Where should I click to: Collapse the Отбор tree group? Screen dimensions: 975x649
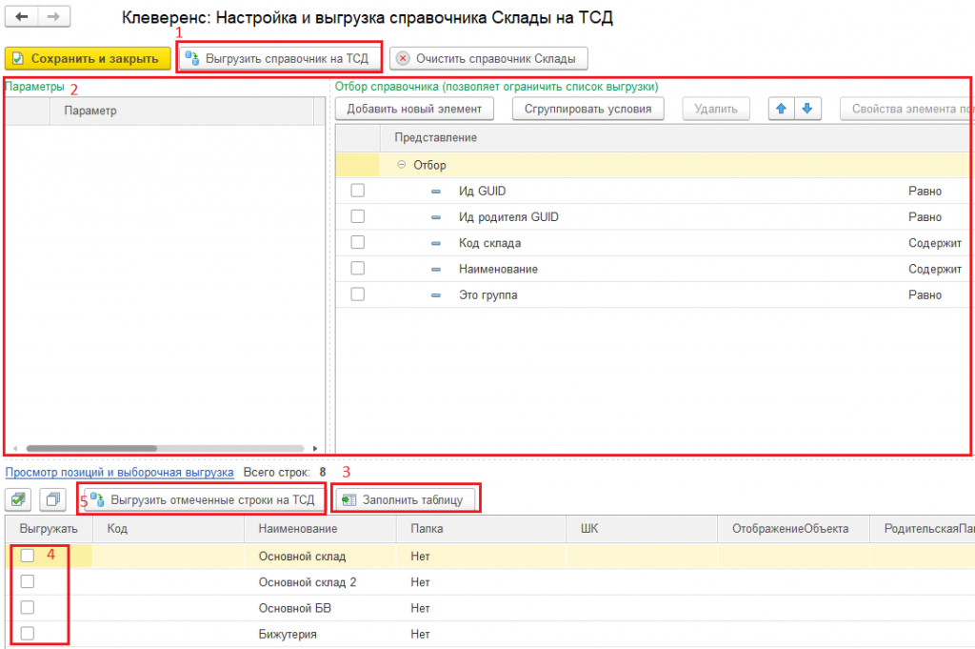pos(402,165)
